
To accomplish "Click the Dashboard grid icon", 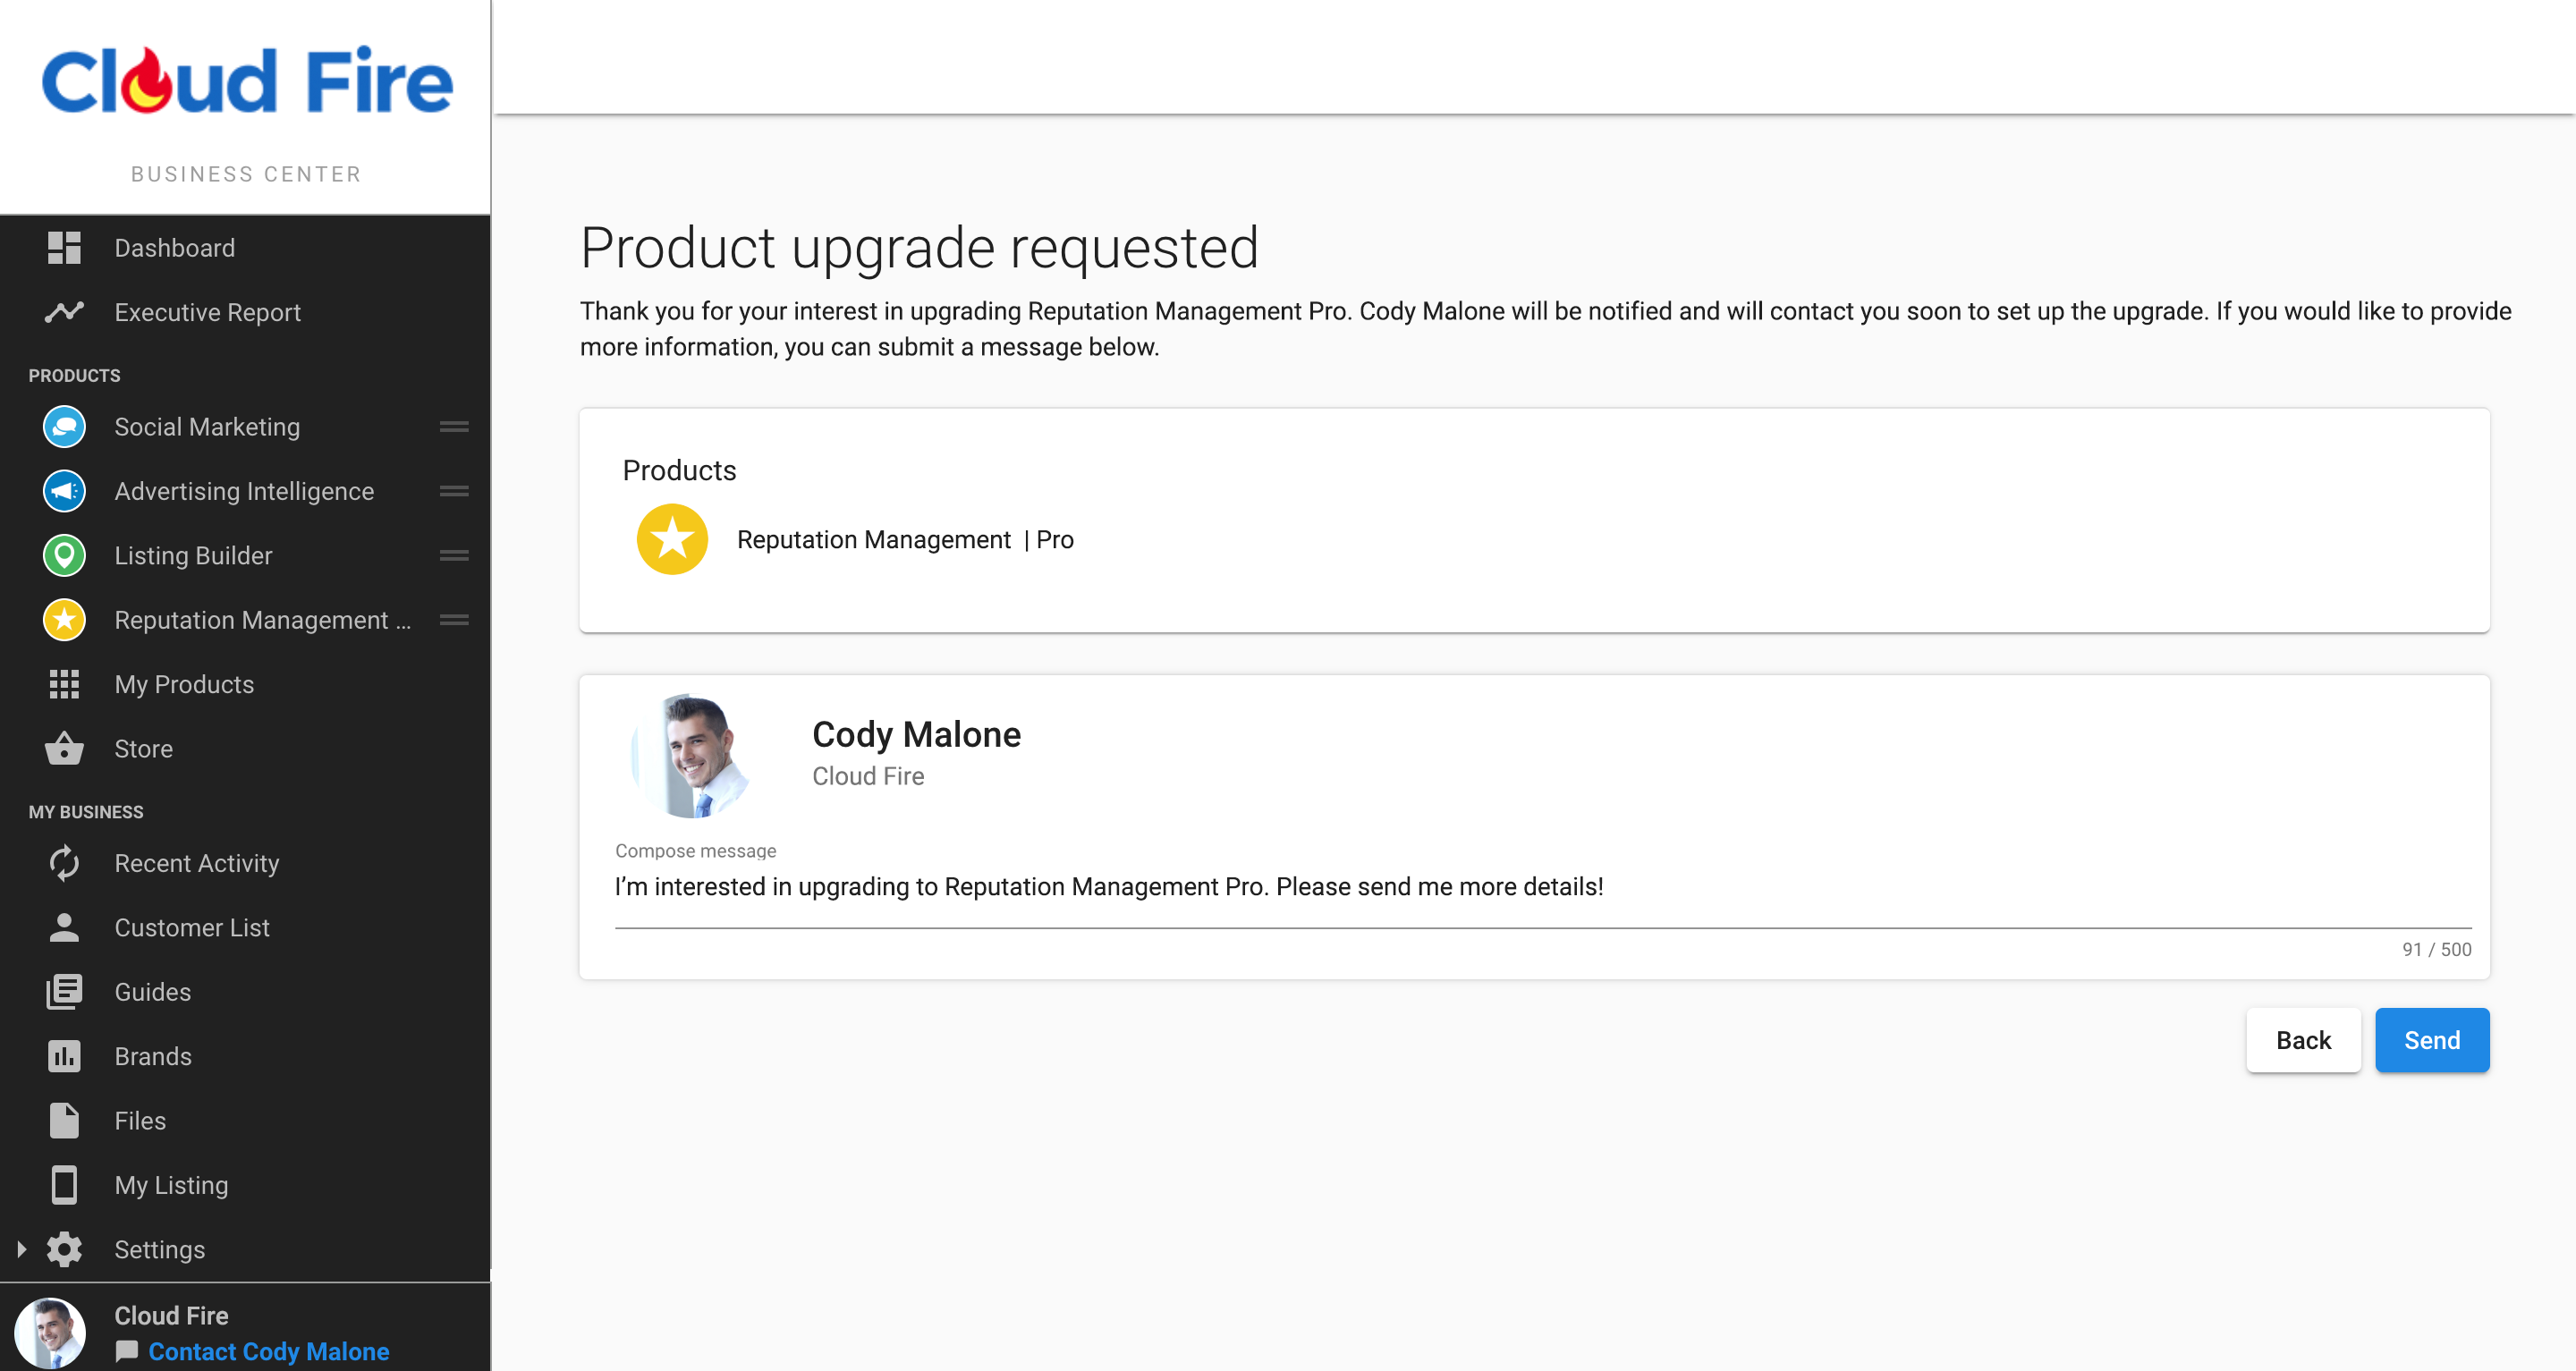I will (x=64, y=247).
